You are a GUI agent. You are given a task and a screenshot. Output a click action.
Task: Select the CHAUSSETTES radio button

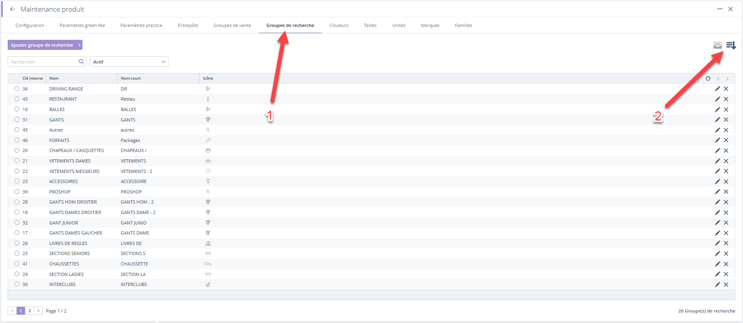17,263
